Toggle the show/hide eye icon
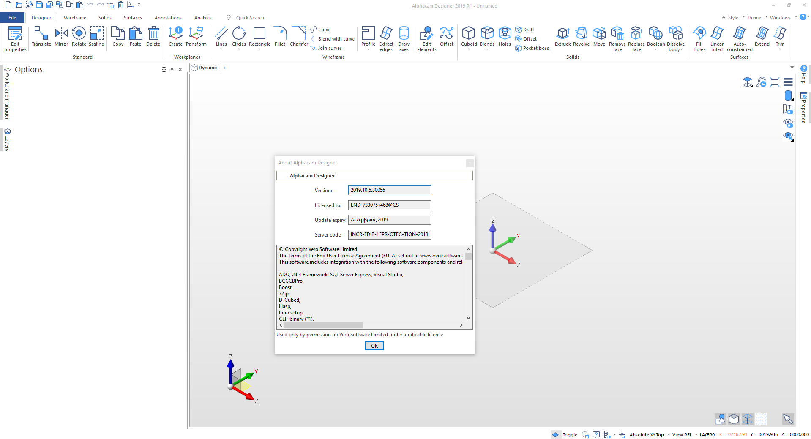This screenshot has height=439, width=811. tap(788, 123)
